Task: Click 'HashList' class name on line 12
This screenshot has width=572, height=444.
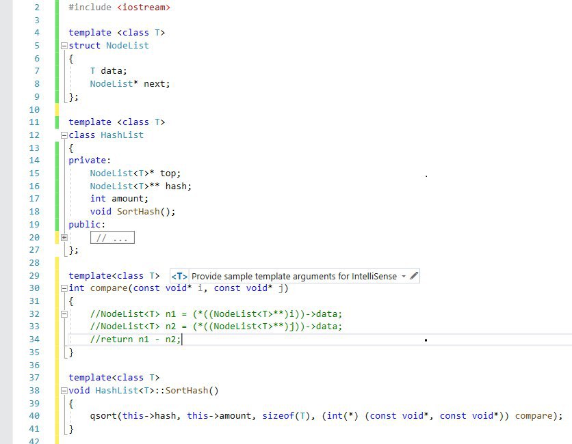Action: (x=122, y=135)
